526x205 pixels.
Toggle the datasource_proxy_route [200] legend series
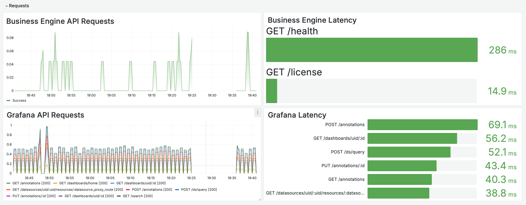coord(68,190)
